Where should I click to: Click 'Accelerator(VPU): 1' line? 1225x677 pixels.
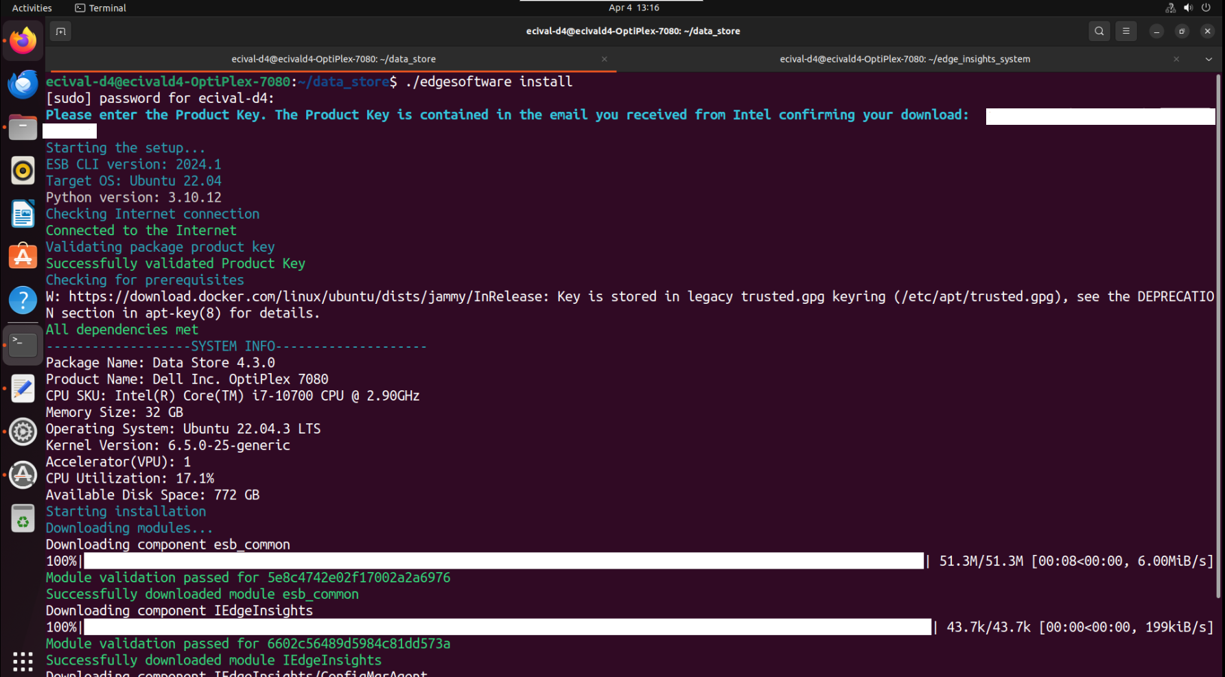(119, 462)
